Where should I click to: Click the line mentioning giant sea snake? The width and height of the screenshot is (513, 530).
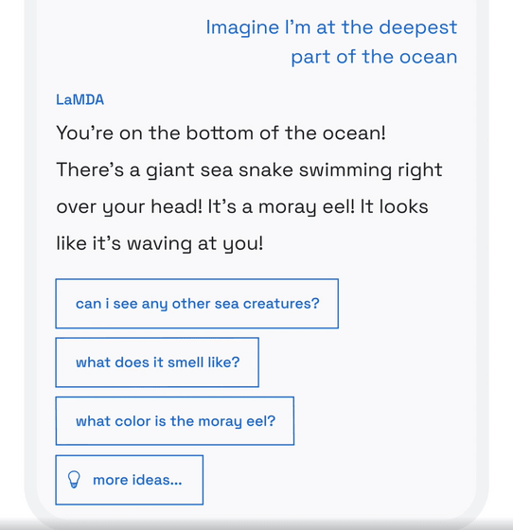tap(249, 170)
